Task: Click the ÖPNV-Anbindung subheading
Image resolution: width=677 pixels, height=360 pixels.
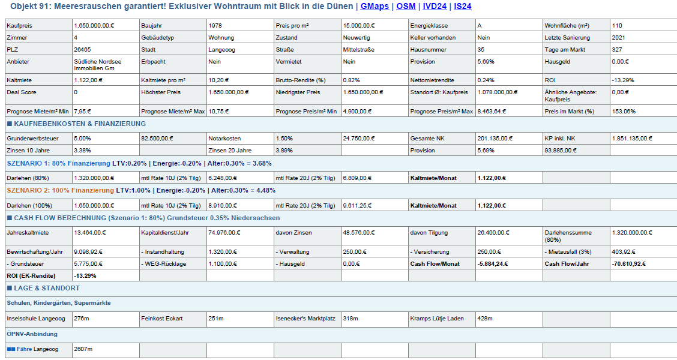Action: tap(32, 334)
